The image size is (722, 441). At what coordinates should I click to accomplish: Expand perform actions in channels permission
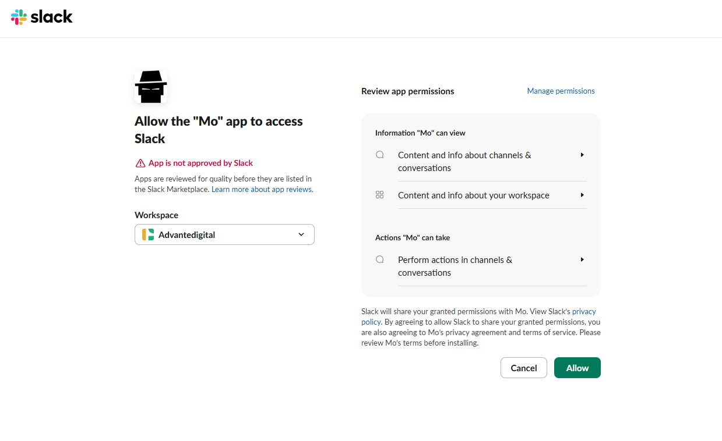[582, 259]
